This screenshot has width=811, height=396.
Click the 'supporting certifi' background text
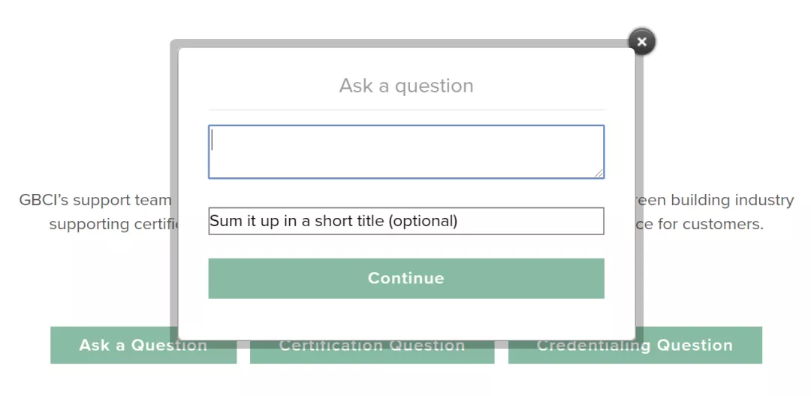click(x=111, y=224)
